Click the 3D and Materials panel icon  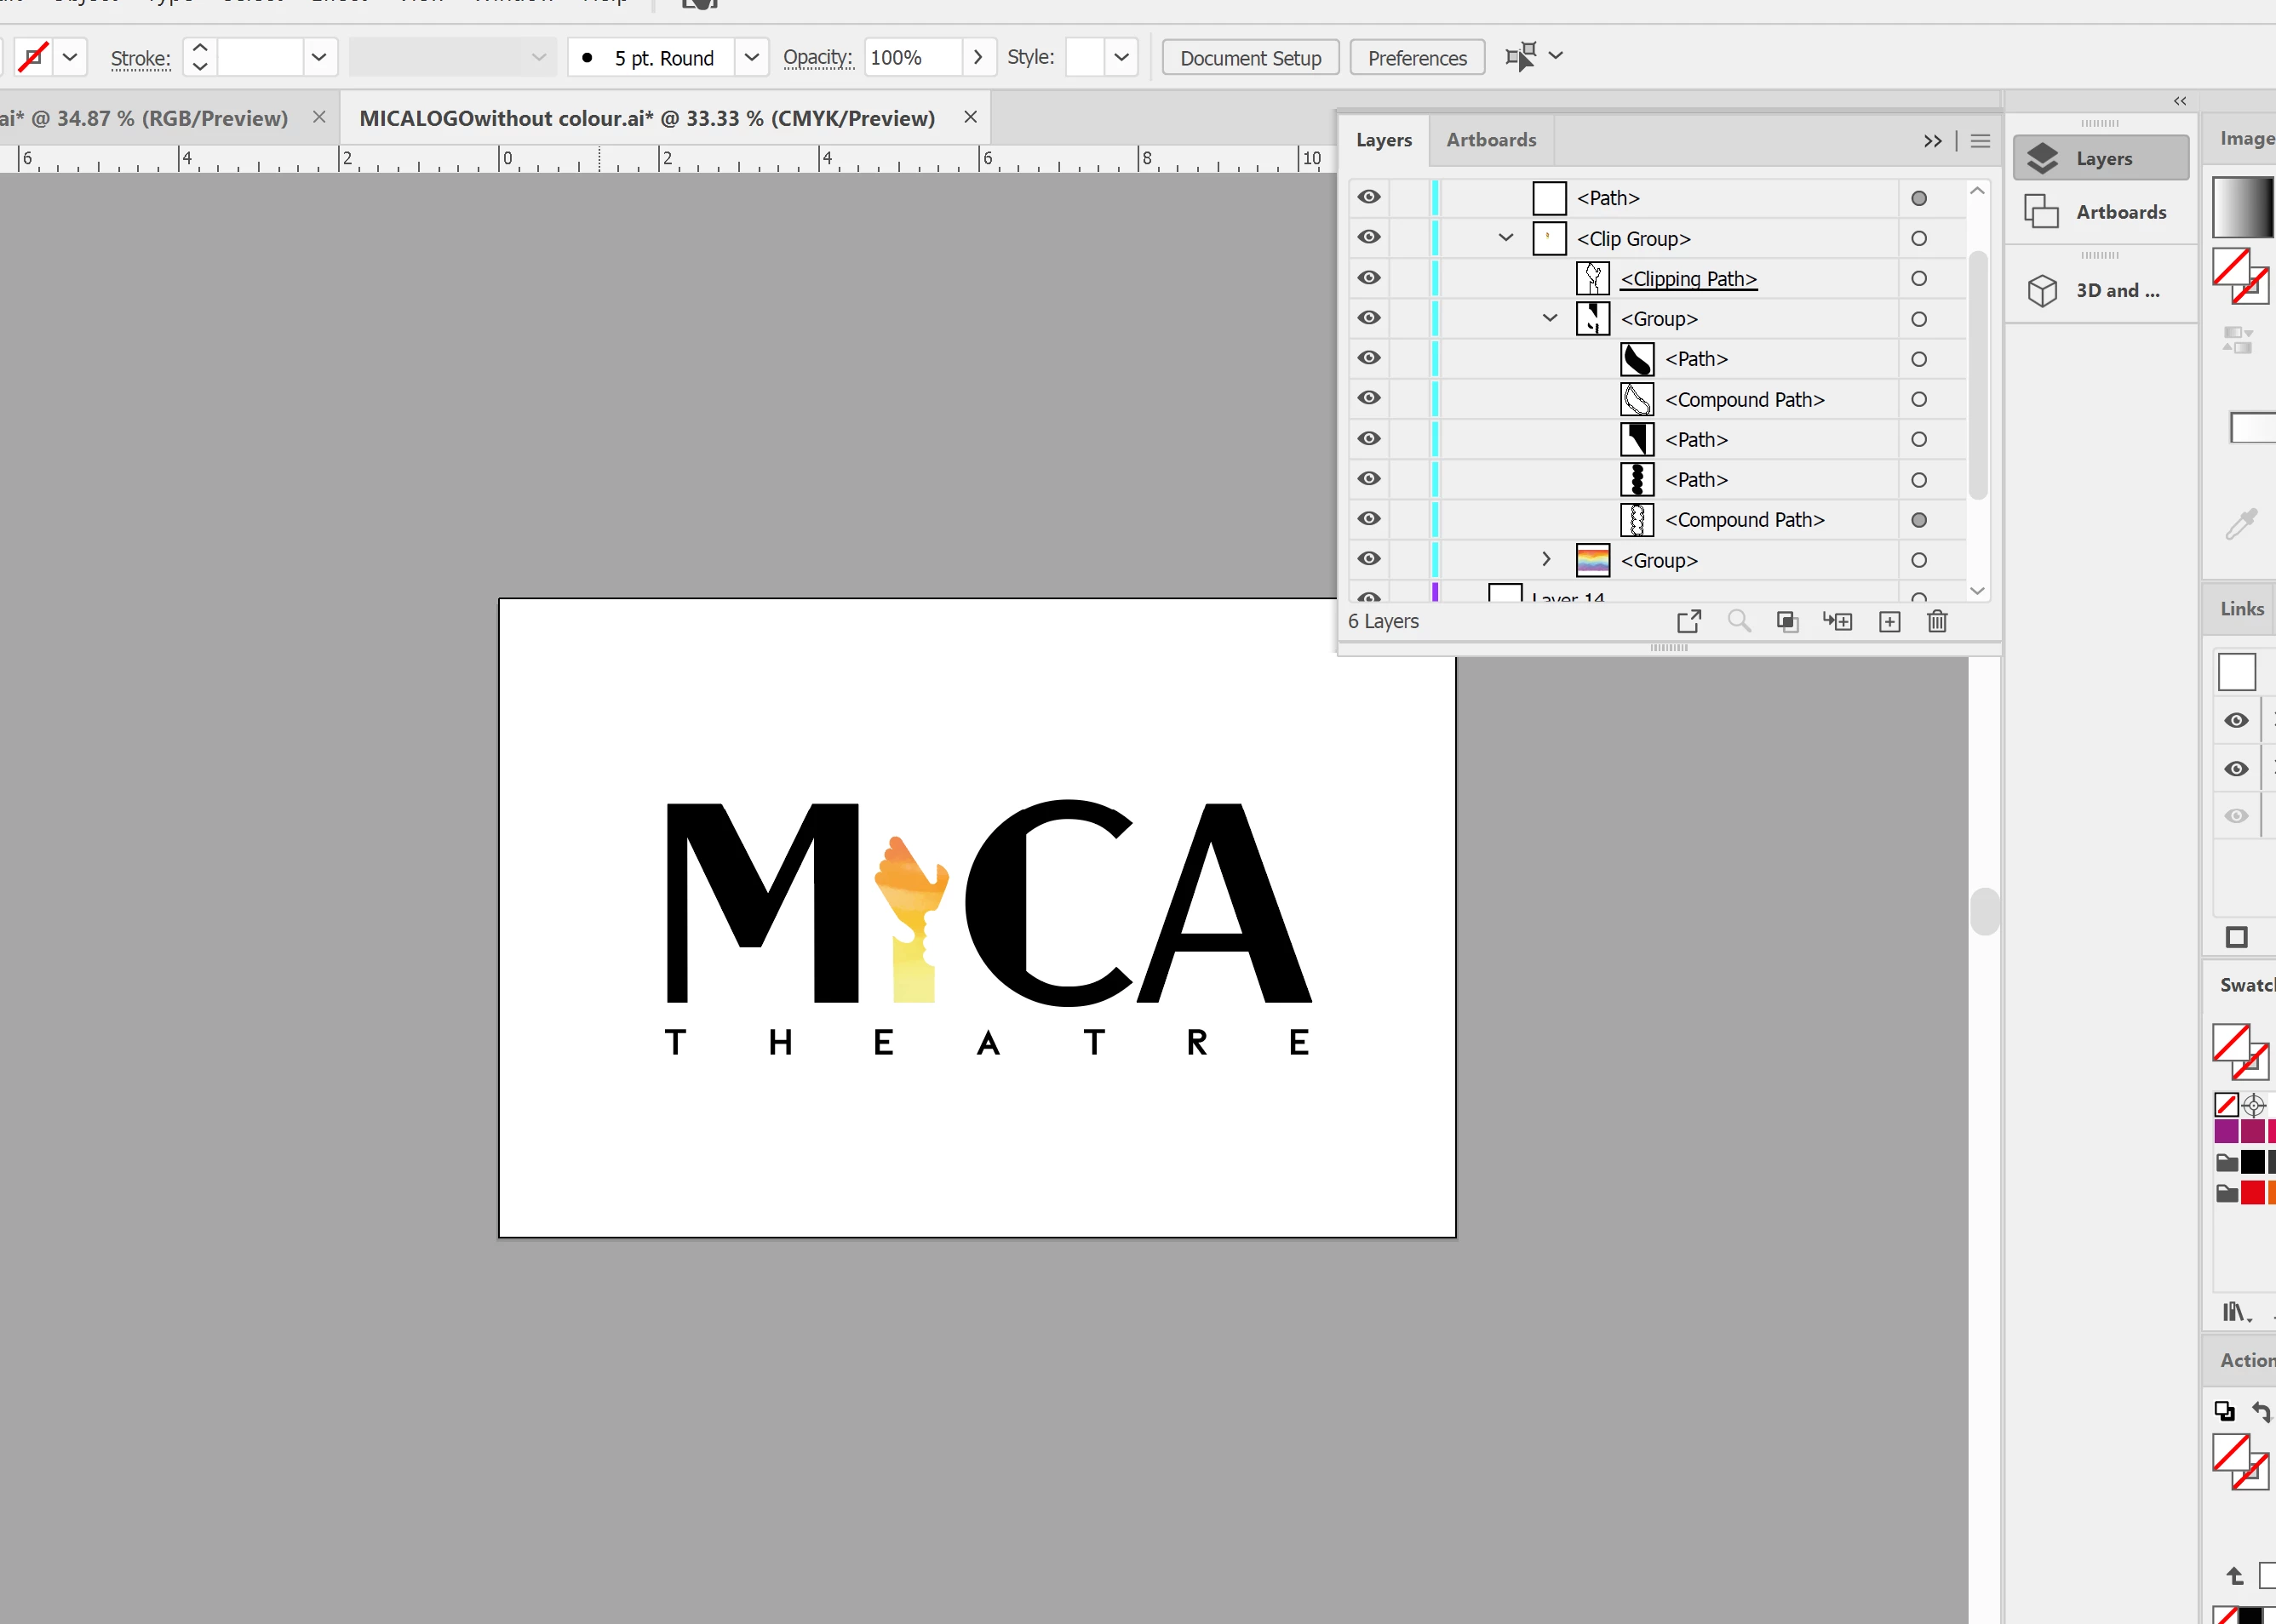tap(2043, 290)
